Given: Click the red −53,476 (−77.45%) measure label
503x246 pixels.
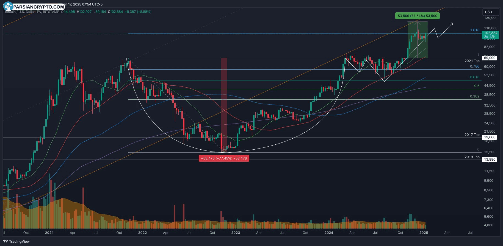Looking at the screenshot, I should pyautogui.click(x=224, y=158).
